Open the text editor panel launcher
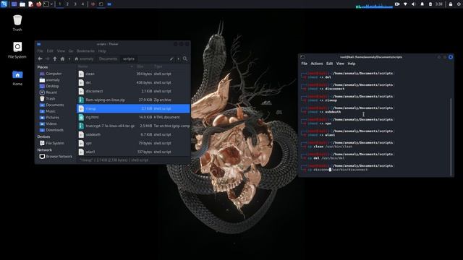The height and width of the screenshot is (260, 463). tap(30, 4)
